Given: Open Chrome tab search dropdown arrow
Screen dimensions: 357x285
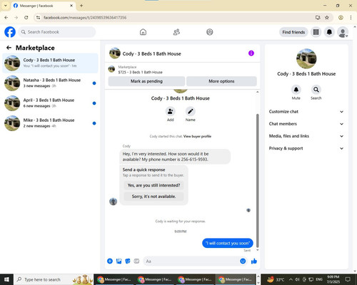Looking at the screenshot, I should pyautogui.click(x=6, y=6).
